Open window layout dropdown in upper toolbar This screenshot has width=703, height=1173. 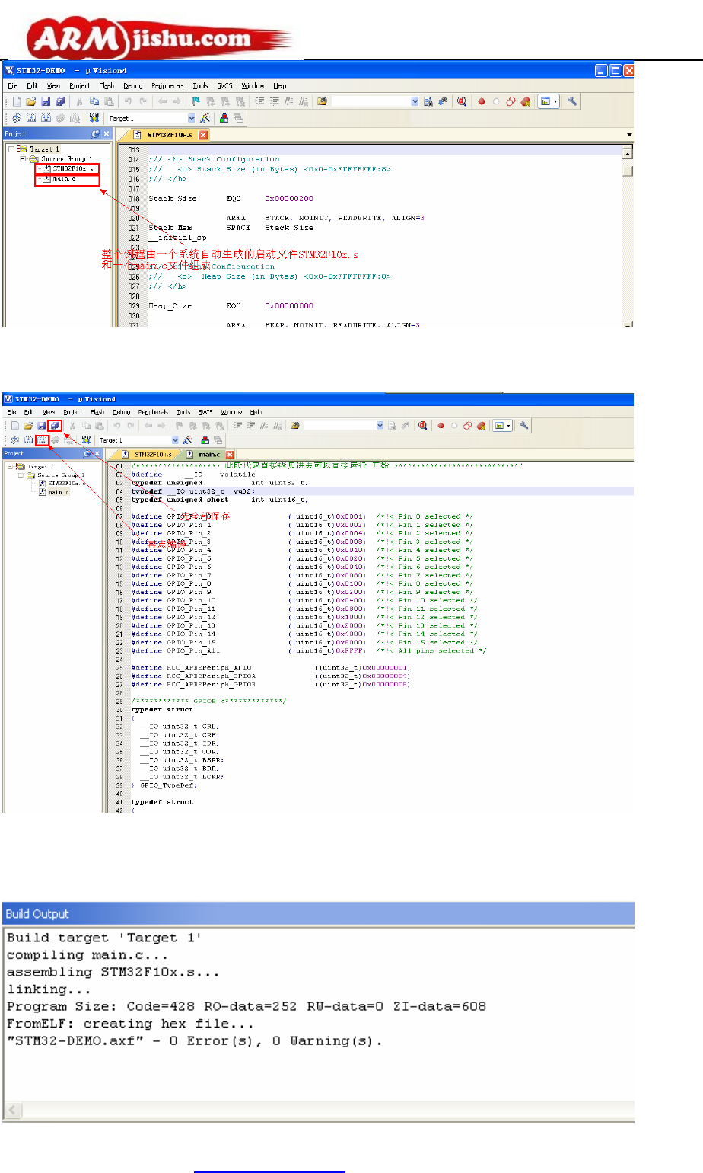pyautogui.click(x=555, y=101)
